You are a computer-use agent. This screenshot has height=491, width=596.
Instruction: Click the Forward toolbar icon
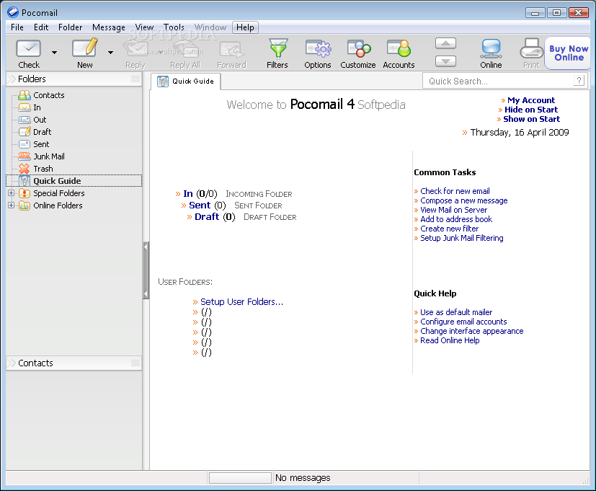click(231, 49)
